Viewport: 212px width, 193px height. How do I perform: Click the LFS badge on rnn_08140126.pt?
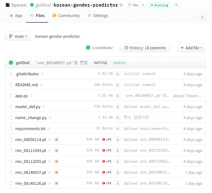[107, 183]
